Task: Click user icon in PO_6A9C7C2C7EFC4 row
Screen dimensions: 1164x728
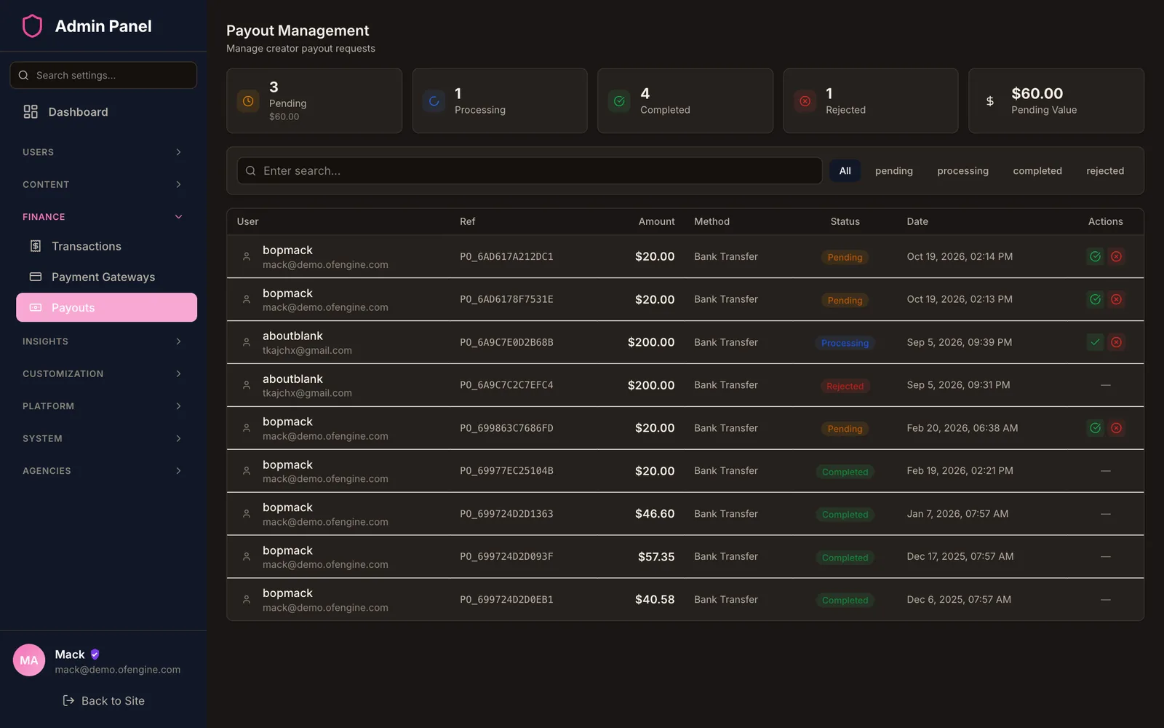Action: click(247, 385)
